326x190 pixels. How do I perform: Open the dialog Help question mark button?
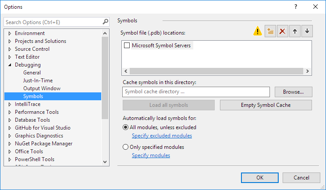pyautogui.click(x=296, y=7)
